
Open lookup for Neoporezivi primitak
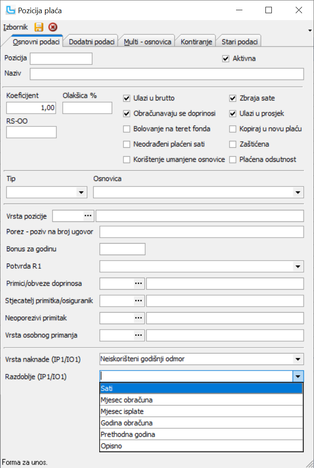coord(138,318)
